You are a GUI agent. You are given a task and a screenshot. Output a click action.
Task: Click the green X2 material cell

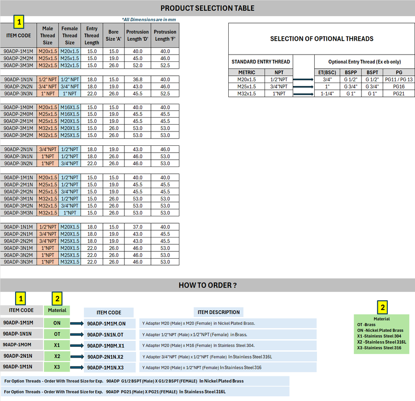pyautogui.click(x=57, y=356)
